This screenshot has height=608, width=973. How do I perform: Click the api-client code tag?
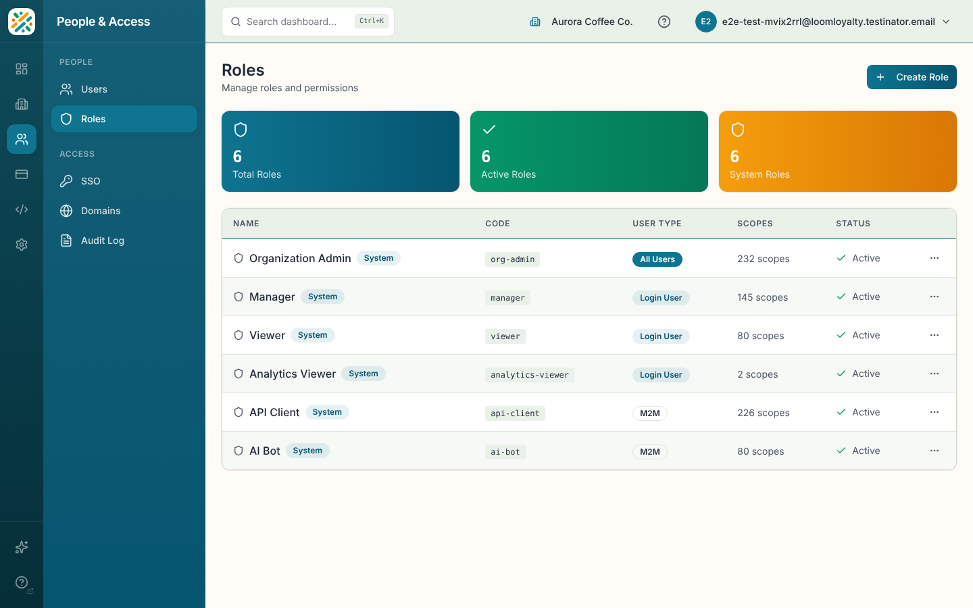515,413
